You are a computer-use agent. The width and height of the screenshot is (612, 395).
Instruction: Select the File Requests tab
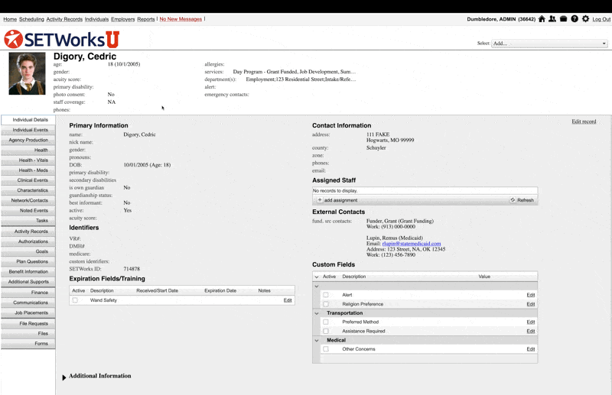point(28,324)
